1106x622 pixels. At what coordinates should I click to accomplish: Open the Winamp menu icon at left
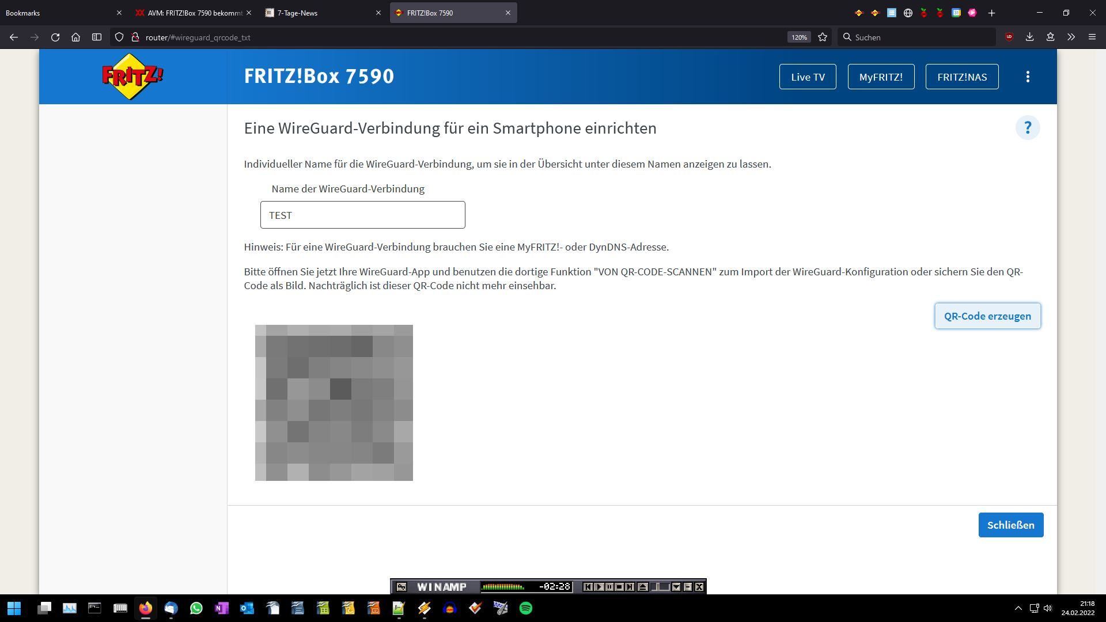pos(402,587)
